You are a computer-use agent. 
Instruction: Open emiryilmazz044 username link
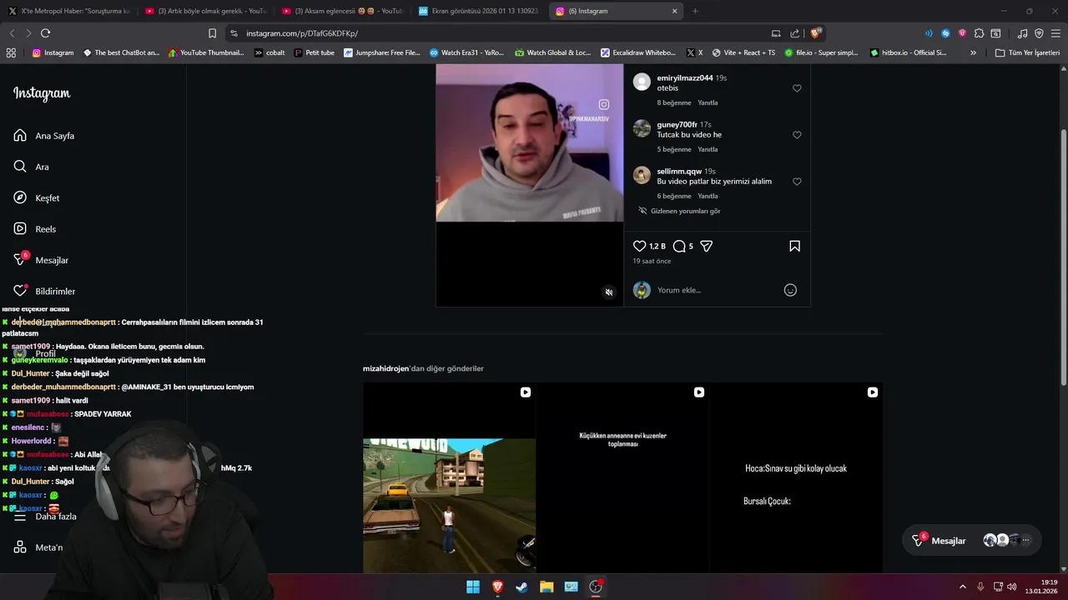(685, 77)
